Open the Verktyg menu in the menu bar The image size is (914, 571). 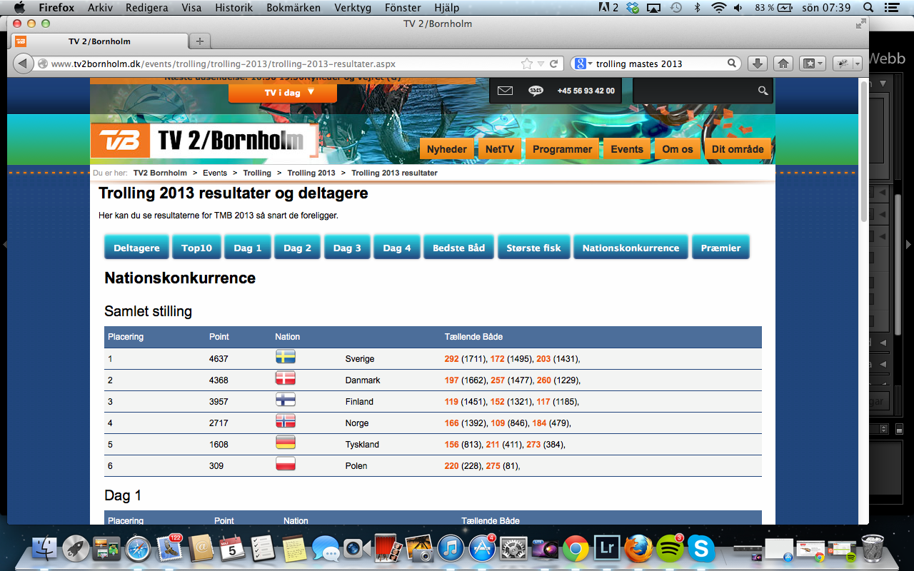point(353,8)
